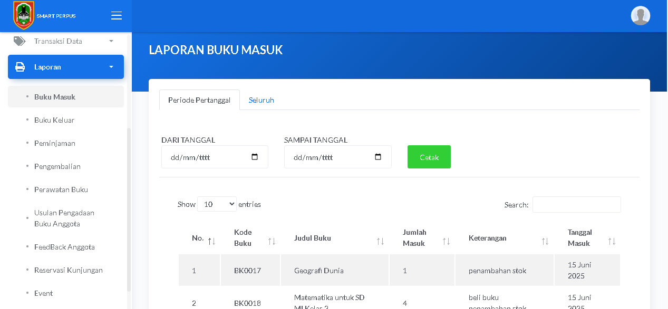
Task: Select the Periode Pertanggal tab
Action: coord(199,100)
